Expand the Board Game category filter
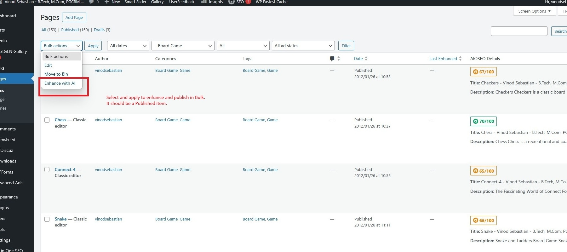 pyautogui.click(x=183, y=46)
